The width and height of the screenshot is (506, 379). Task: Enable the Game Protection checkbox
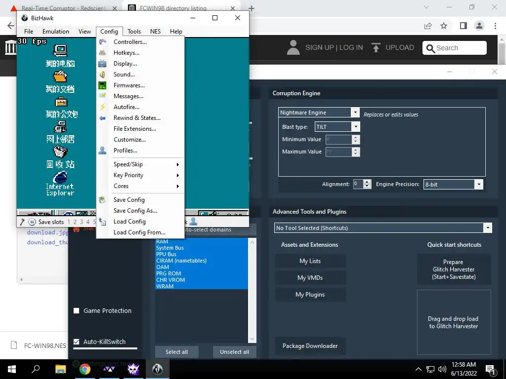click(77, 311)
